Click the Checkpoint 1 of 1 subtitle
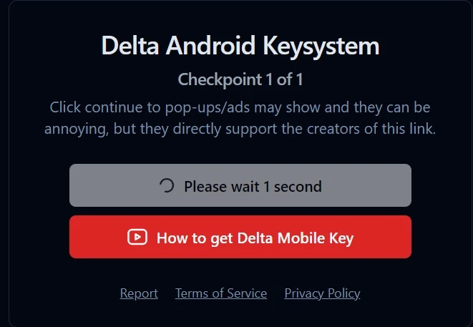The image size is (473, 327). pyautogui.click(x=240, y=79)
